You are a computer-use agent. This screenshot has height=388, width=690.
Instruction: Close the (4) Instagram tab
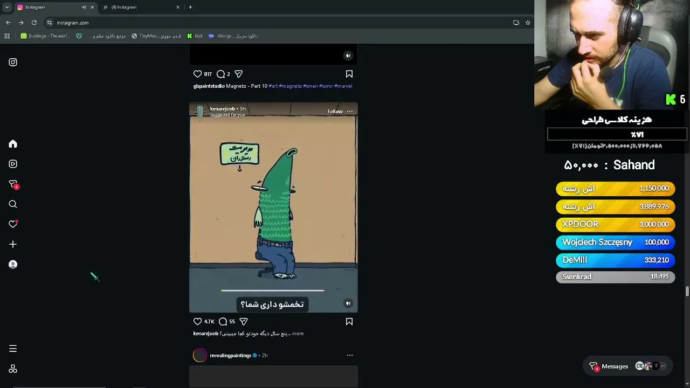pyautogui.click(x=178, y=7)
